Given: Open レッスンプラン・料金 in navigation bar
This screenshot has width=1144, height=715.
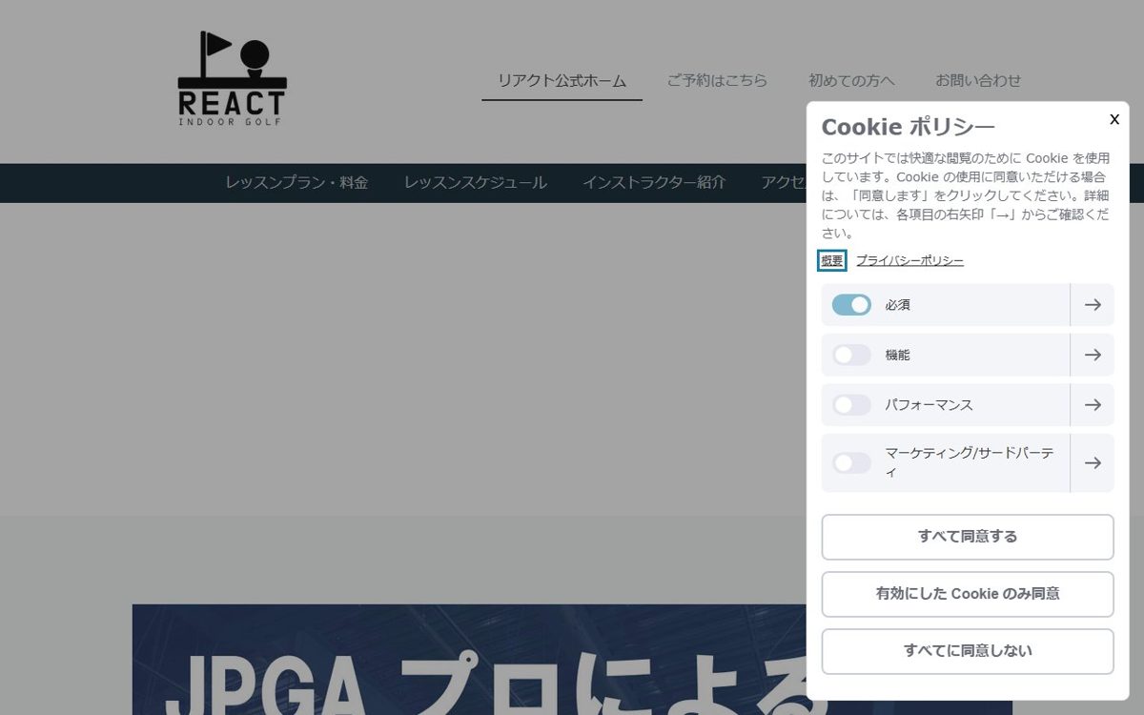Looking at the screenshot, I should pos(296,183).
